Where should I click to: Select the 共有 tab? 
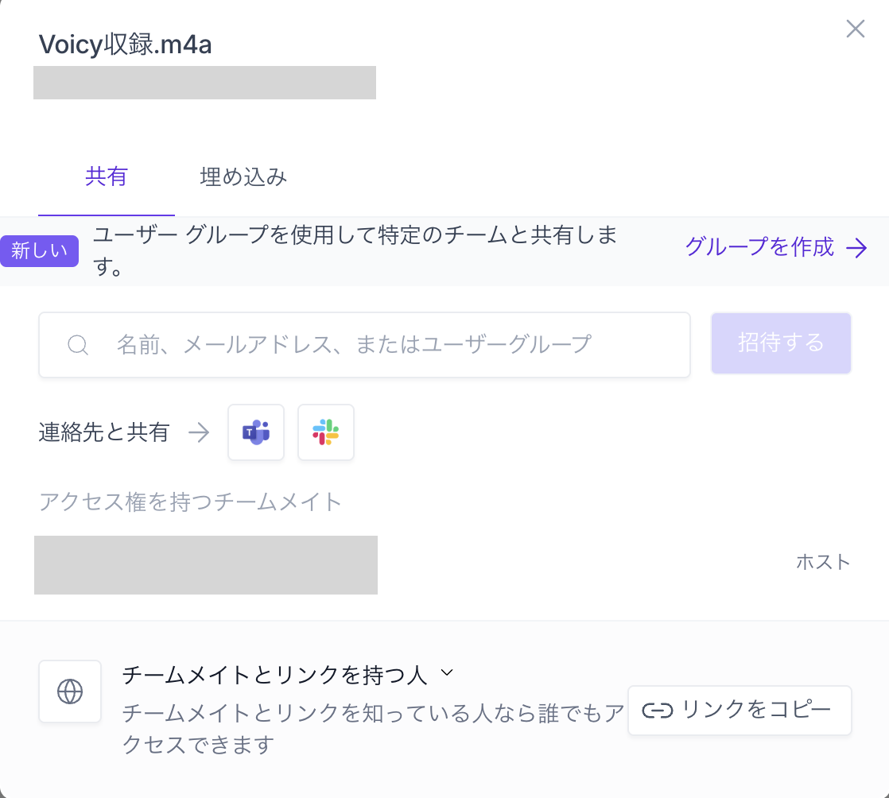click(x=106, y=177)
